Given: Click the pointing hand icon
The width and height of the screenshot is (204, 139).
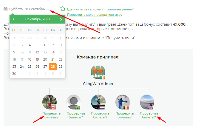Looking at the screenshot, I should coord(62,9).
